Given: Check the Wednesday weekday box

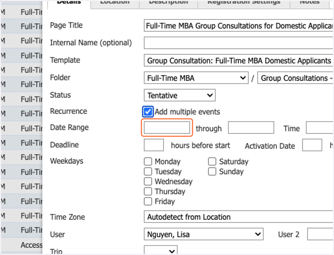Looking at the screenshot, I should coord(148,182).
